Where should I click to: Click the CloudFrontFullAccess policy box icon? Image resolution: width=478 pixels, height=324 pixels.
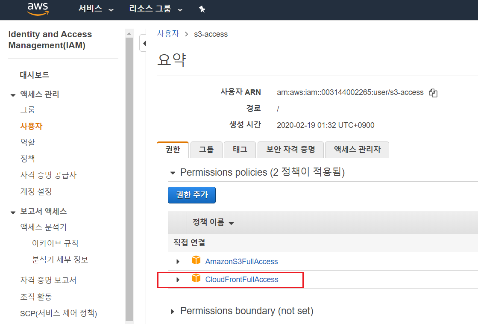196,279
